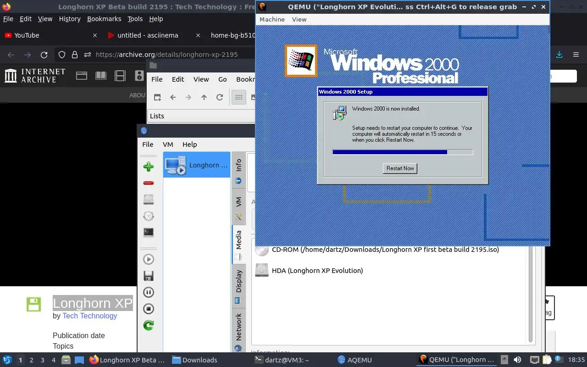Image resolution: width=587 pixels, height=367 pixels.
Task: Open the Tech Technology author link
Action: 90,316
